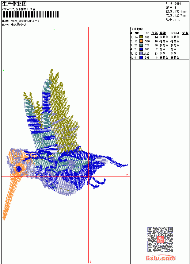Click the Brand column header
190x264 pixels.
coord(175,33)
